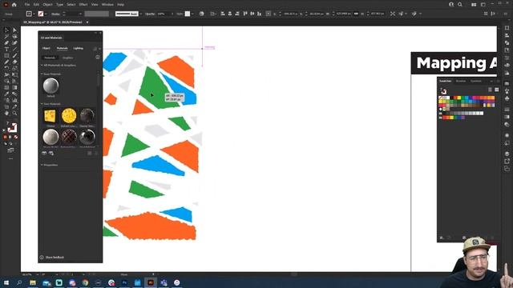This screenshot has height=288, width=513.
Task: Click the Opacity value field
Action: coord(164,14)
